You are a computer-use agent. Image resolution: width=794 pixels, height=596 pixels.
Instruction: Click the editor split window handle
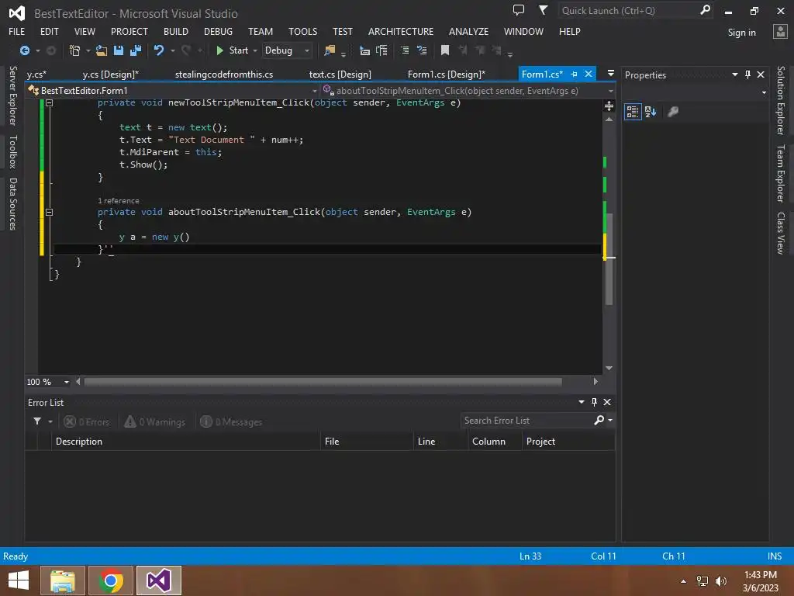(x=609, y=106)
